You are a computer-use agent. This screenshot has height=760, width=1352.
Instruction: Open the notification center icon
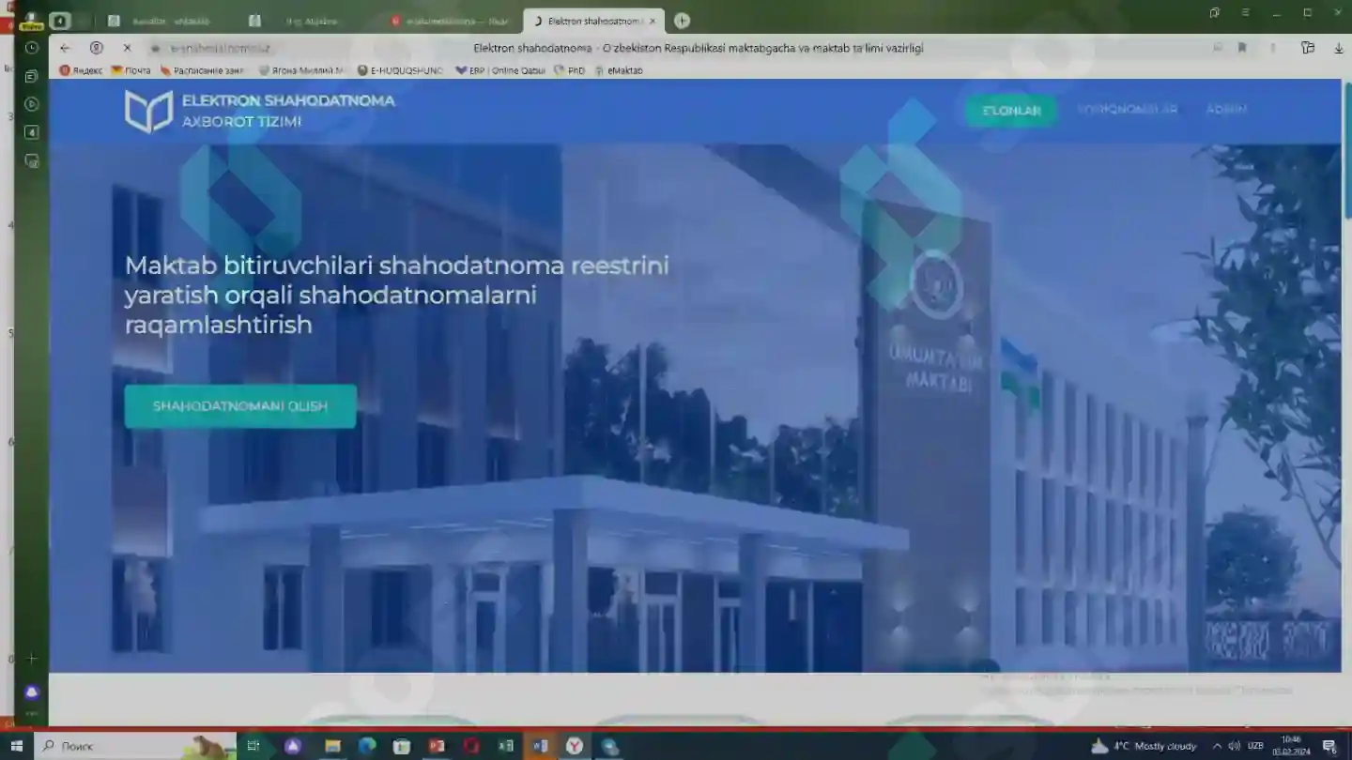[1329, 746]
